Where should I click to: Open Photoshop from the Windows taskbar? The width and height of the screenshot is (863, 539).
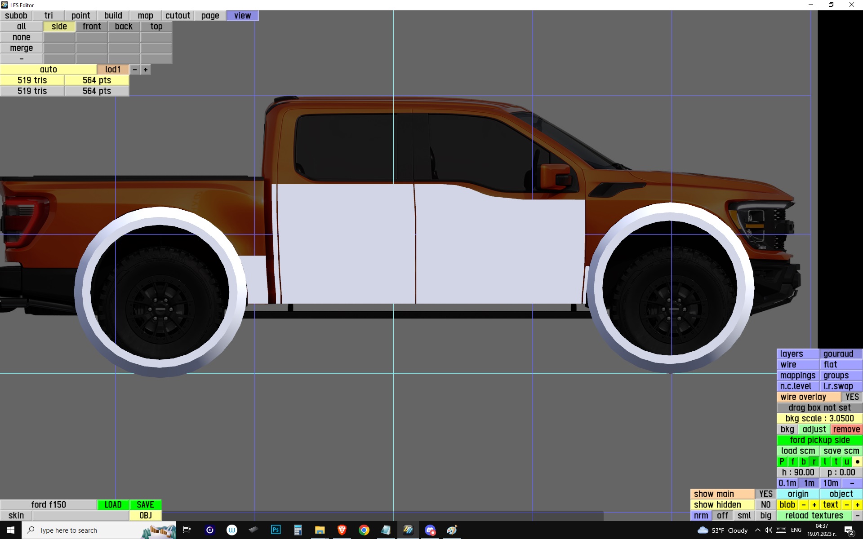coord(276,530)
